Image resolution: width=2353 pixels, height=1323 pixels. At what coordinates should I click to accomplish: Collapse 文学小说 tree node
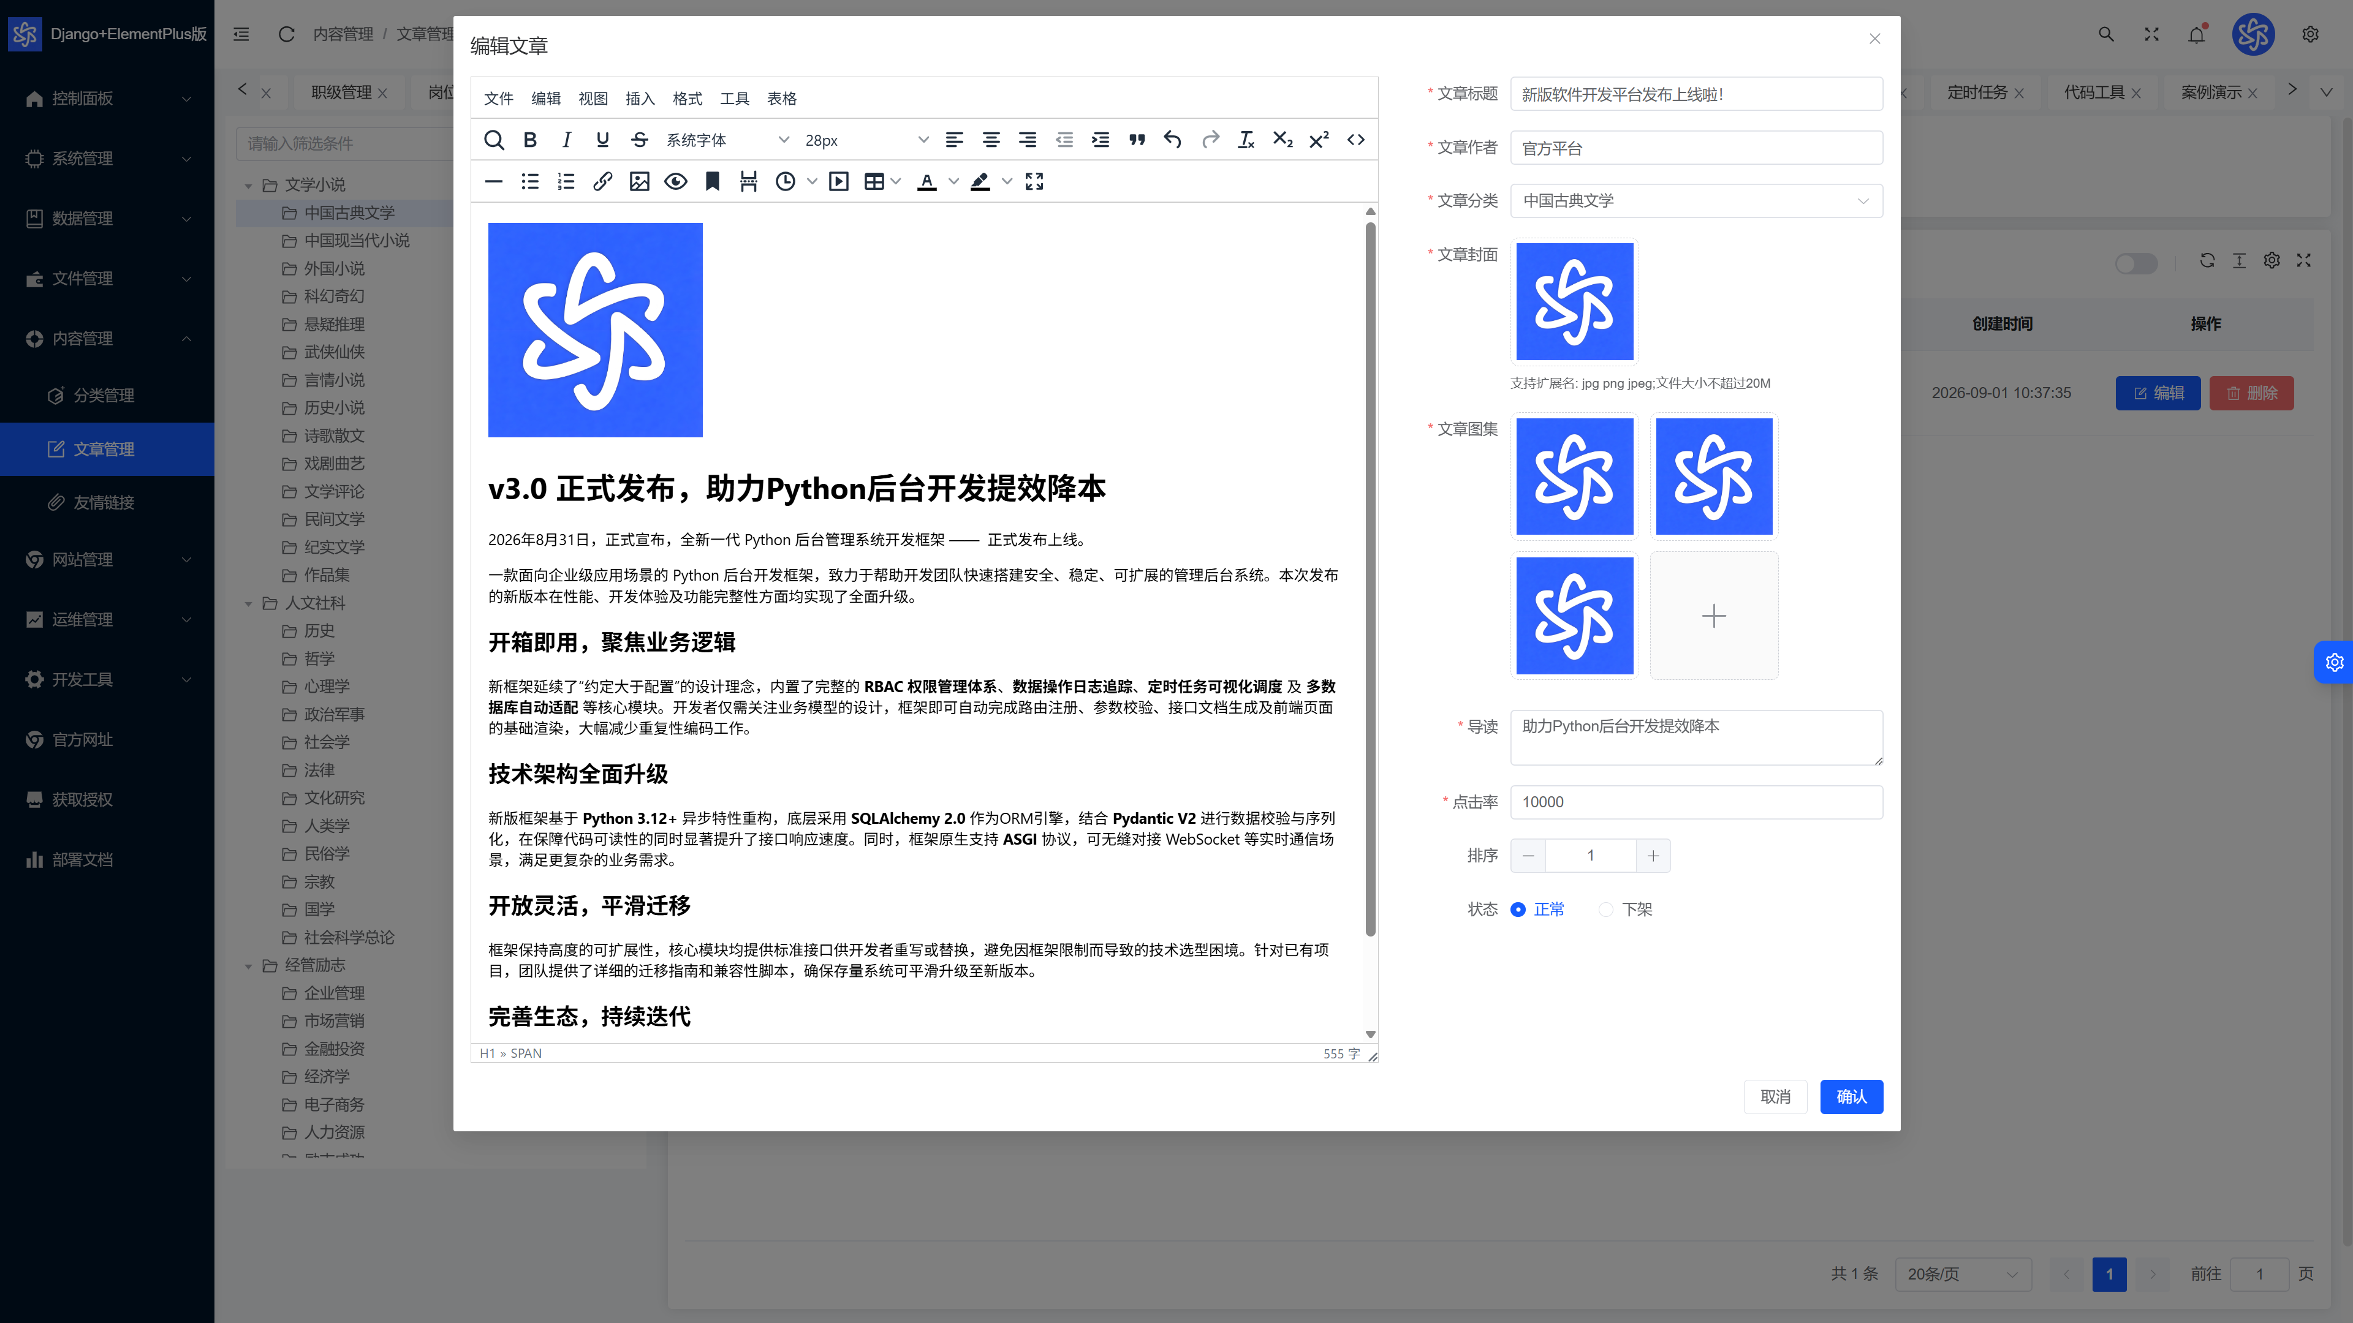248,186
